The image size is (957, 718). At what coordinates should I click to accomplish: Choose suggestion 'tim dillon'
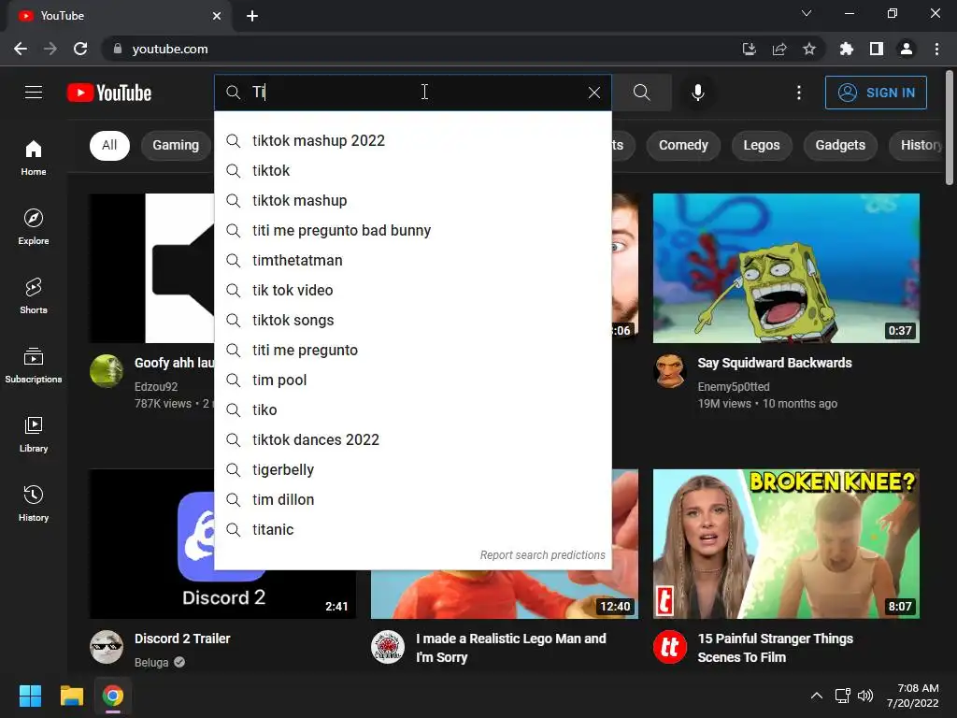(412, 499)
